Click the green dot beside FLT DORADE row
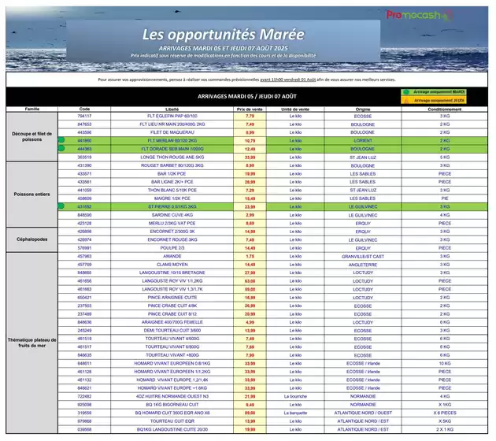This screenshot has width=496, height=441. (x=61, y=148)
